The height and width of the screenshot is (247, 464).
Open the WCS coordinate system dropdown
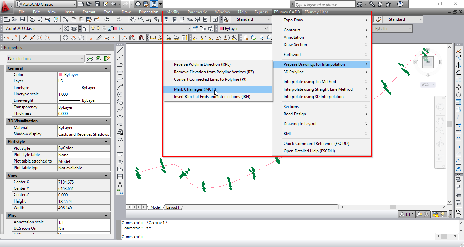[428, 84]
